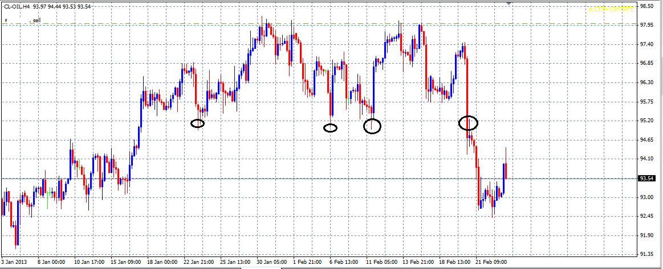Click the 'sell' order label at top left
This screenshot has width=663, height=269.
tap(36, 20)
